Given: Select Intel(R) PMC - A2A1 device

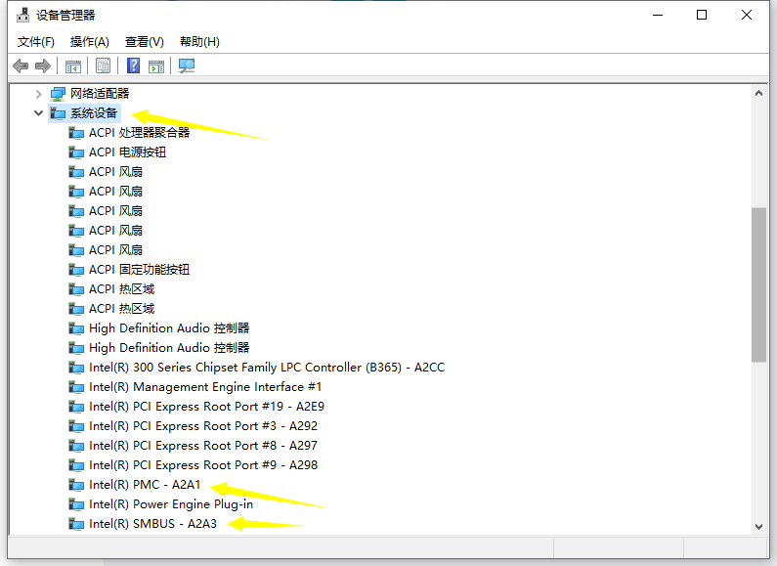Looking at the screenshot, I should (146, 485).
